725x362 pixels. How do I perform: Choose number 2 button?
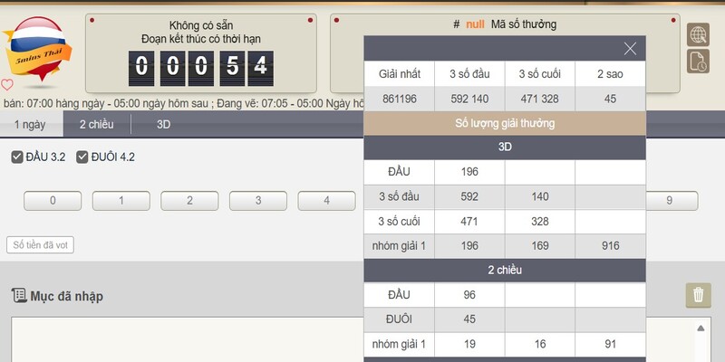[x=189, y=201]
